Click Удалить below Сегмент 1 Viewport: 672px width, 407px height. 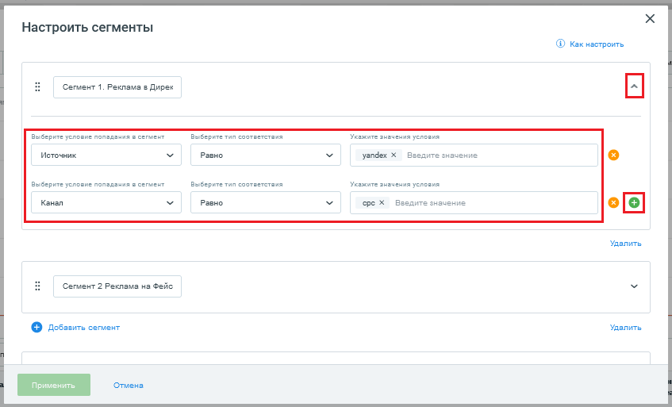coord(625,244)
